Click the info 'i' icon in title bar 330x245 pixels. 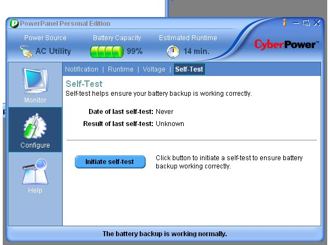point(285,23)
